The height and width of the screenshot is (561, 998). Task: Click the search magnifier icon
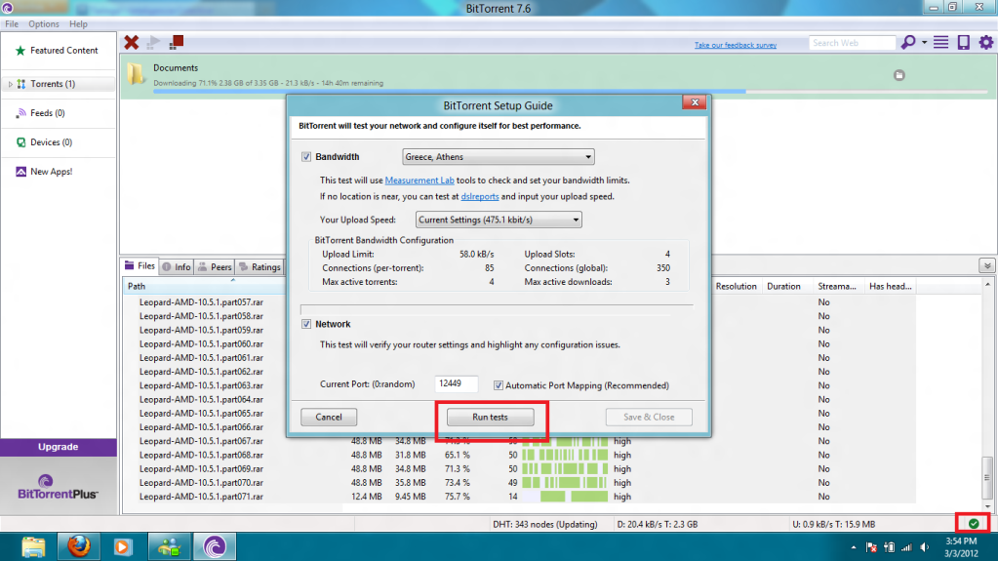908,43
